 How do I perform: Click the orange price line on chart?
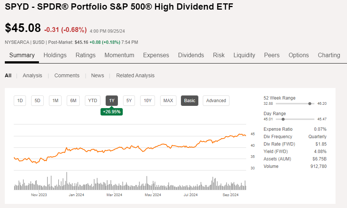(x=130, y=148)
